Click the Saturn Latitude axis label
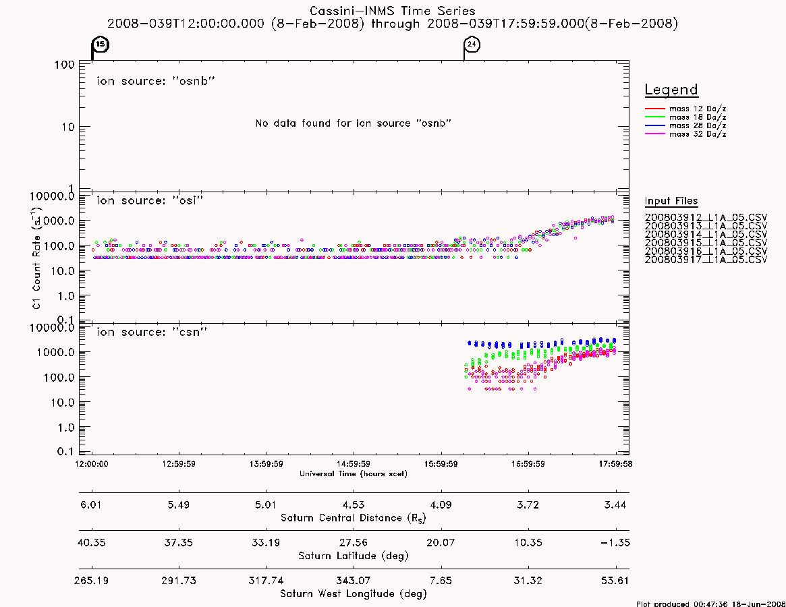 [354, 556]
